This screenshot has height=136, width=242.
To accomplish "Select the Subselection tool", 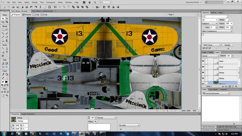I will pos(7,19).
